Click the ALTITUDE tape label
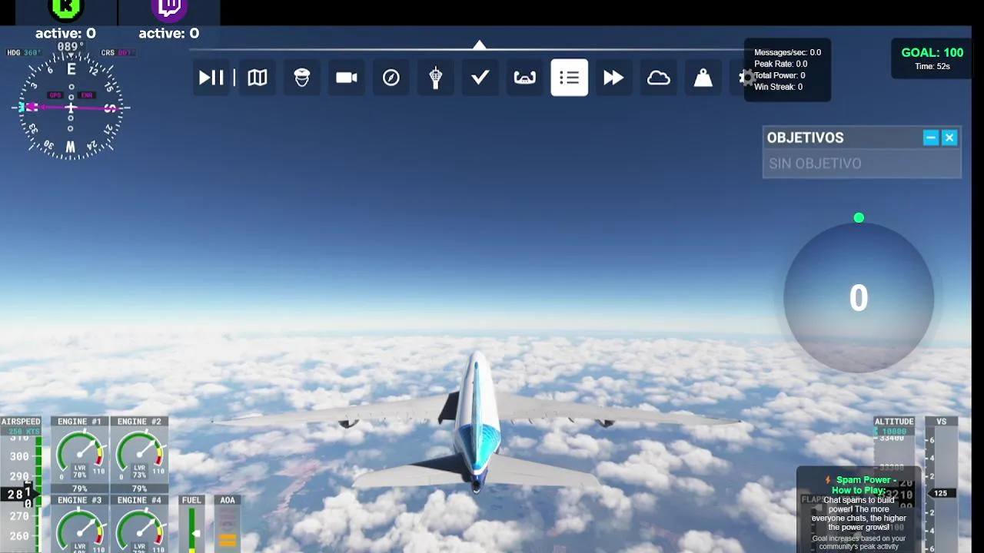Viewport: 984px width, 553px height. pyautogui.click(x=894, y=422)
